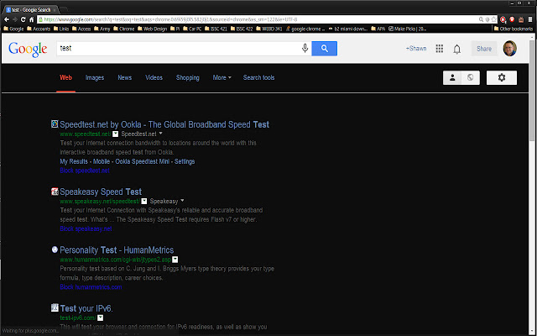Open the notifications bell
The width and height of the screenshot is (537, 336).
tap(457, 49)
